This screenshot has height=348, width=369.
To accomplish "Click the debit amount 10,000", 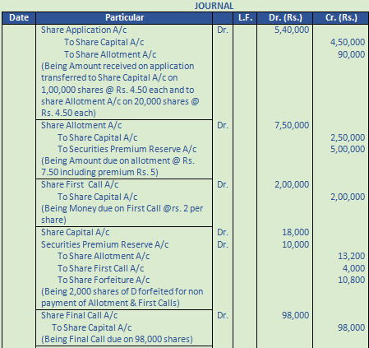I will pos(296,244).
